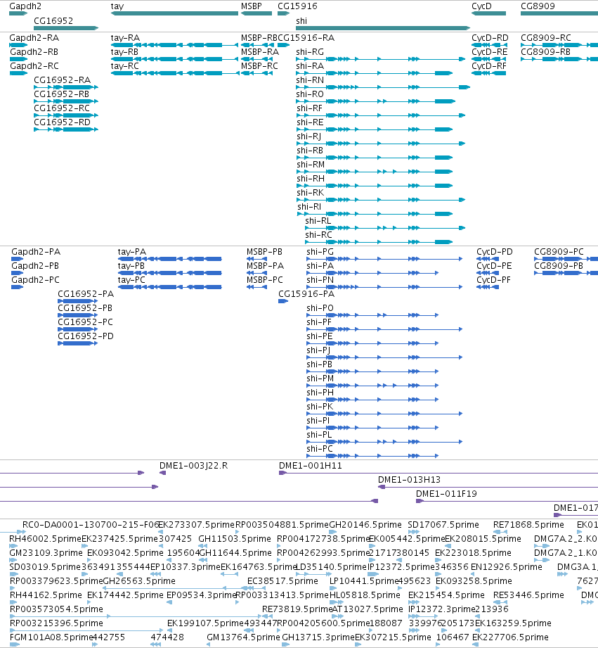Select EST GH11503.5prime
This screenshot has height=648, width=598.
[235, 538]
